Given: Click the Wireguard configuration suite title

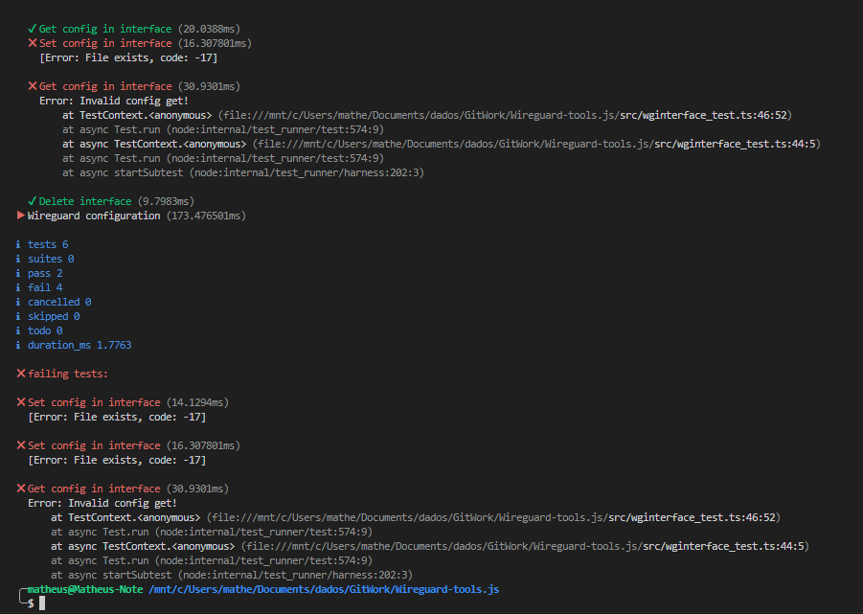Looking at the screenshot, I should [x=94, y=216].
